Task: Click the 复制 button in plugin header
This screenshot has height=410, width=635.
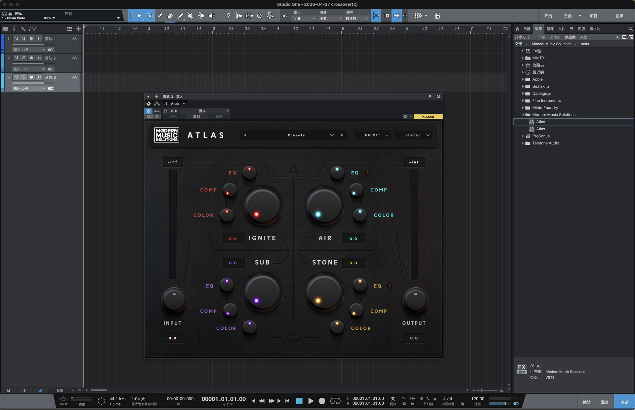Action: 196,116
